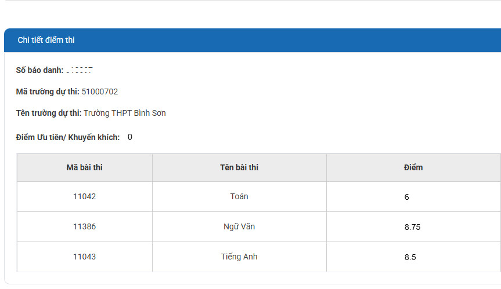501x289 pixels.
Task: Click the Tiếng Anh subject cell
Action: pyautogui.click(x=239, y=257)
